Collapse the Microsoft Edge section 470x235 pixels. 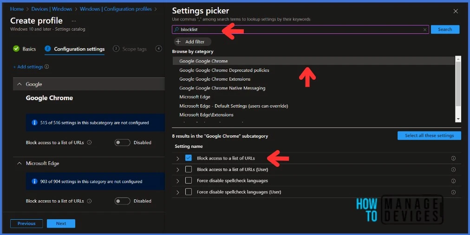pos(20,163)
